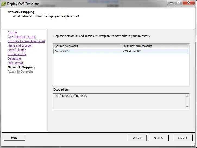Click the description text box
Image resolution: width=197 pixels, height=148 pixels.
coord(119,101)
